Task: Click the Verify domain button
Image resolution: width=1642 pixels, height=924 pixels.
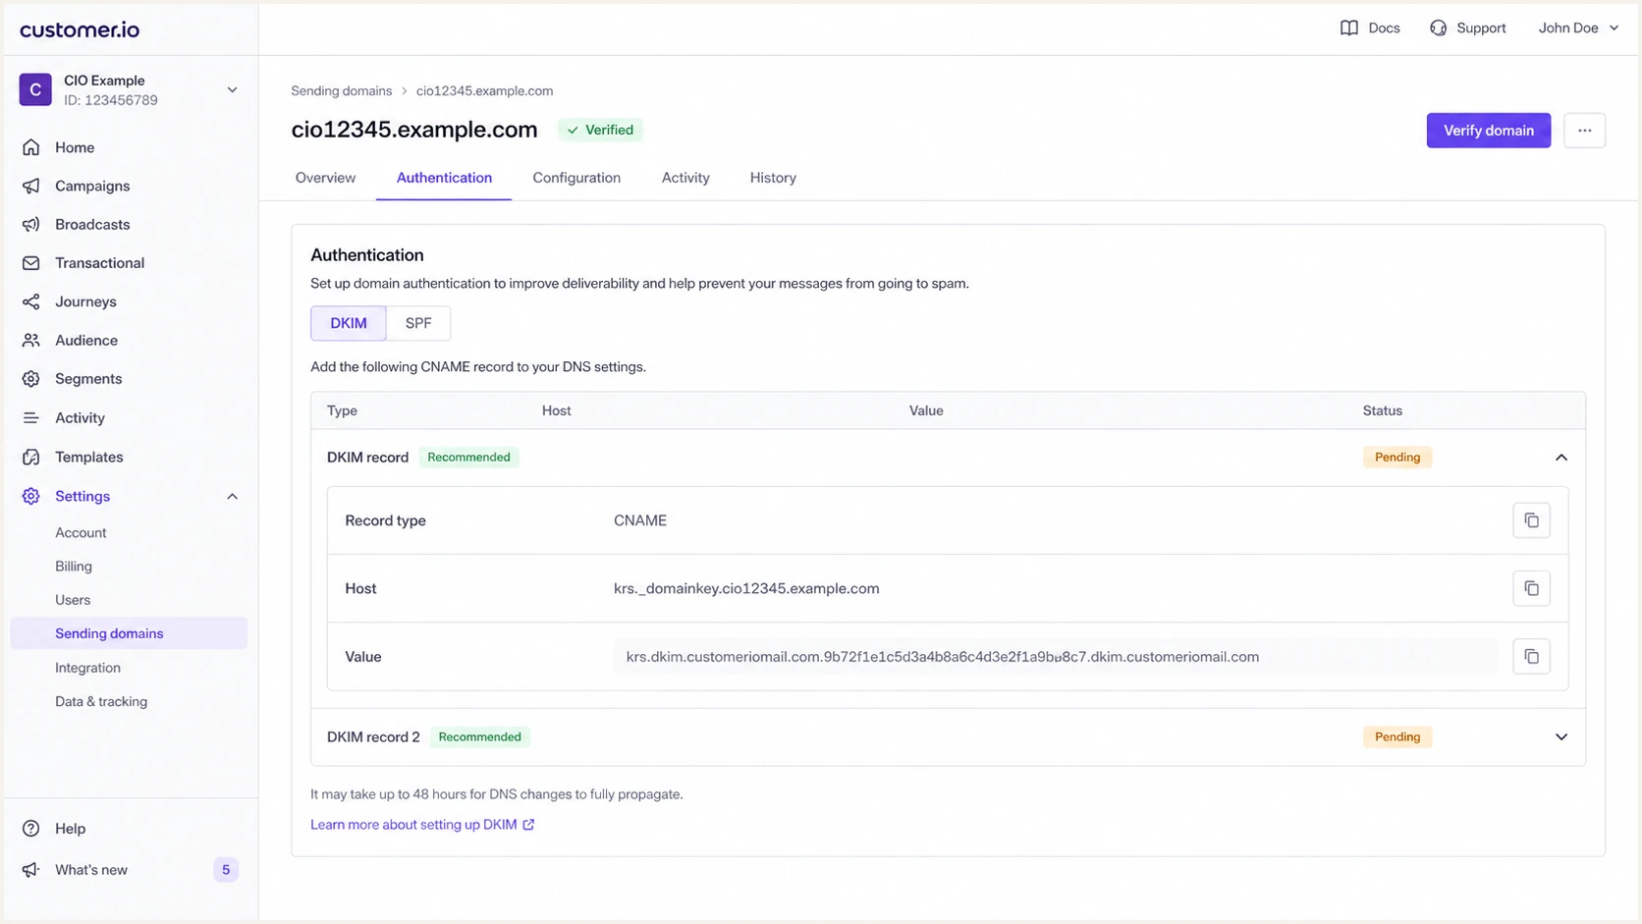Action: (x=1488, y=131)
